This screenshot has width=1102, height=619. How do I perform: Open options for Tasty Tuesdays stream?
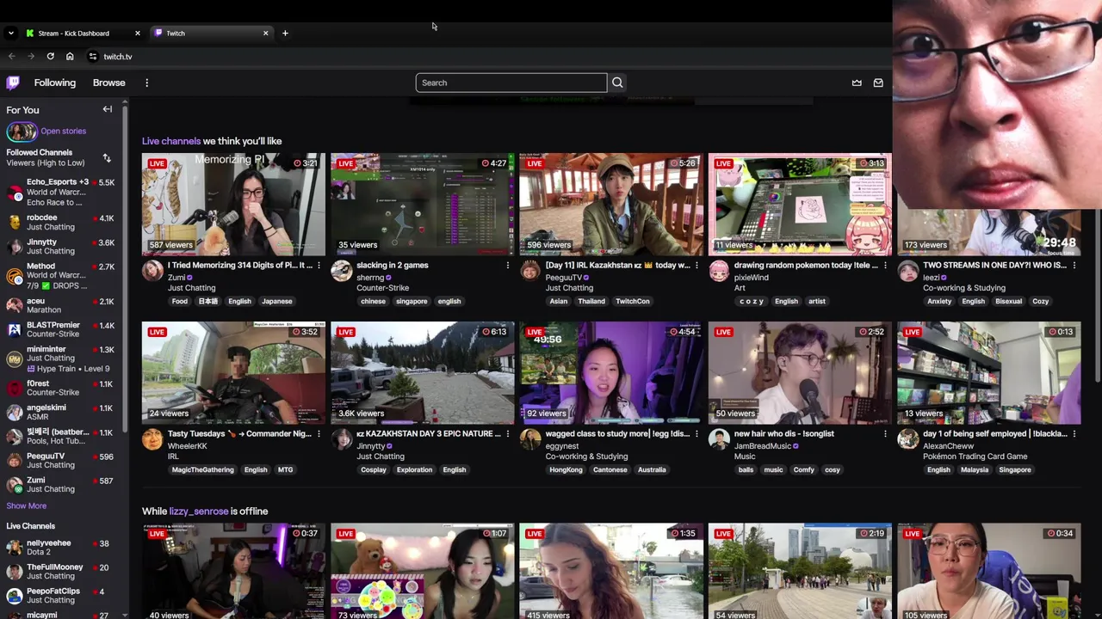click(x=319, y=434)
